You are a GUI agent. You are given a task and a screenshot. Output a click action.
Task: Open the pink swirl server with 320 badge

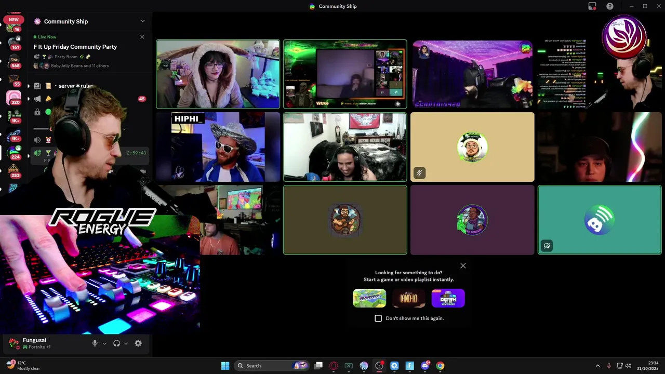tap(14, 98)
